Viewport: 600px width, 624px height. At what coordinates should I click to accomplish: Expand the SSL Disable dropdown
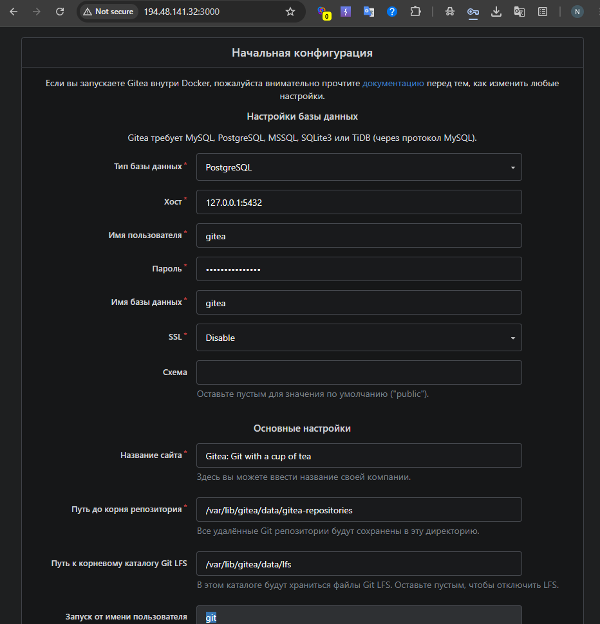[359, 338]
